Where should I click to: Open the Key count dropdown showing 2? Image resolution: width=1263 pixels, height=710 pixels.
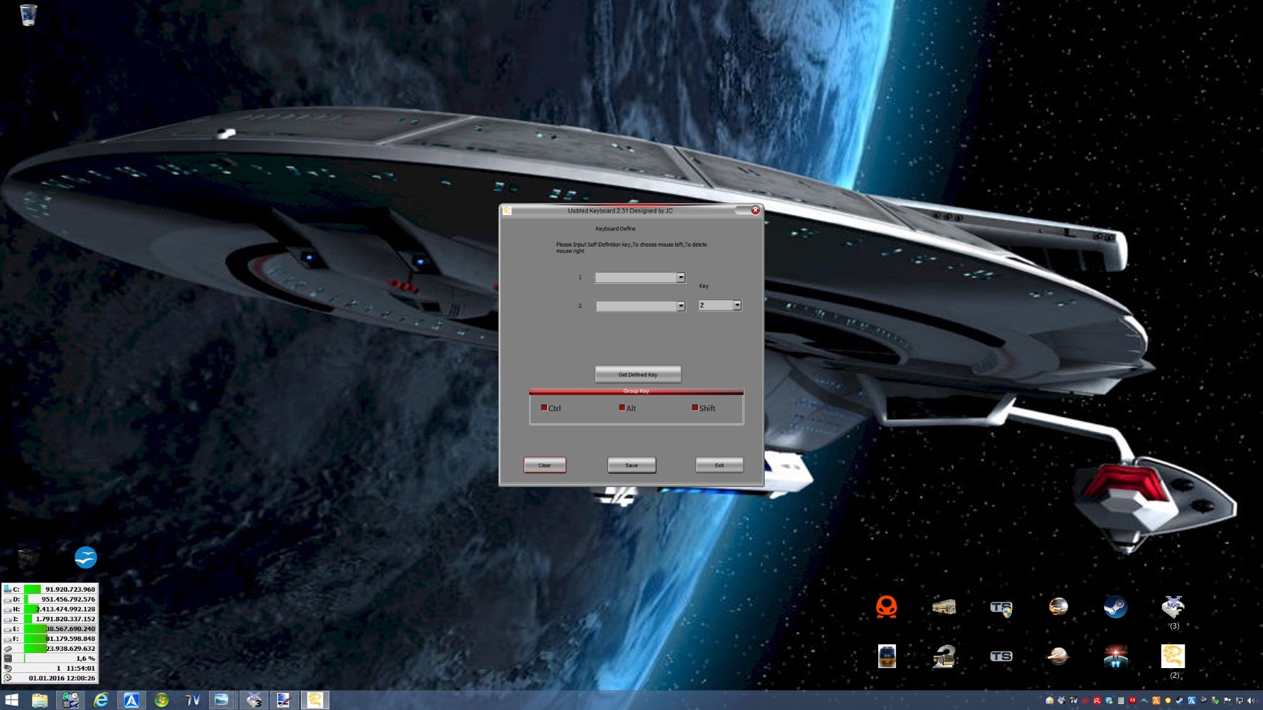coord(737,305)
